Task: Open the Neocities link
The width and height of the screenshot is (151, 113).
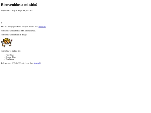Action: coord(42,27)
